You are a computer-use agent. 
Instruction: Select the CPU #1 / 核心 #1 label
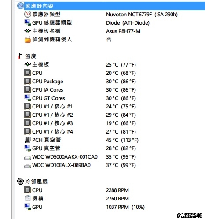pos(52,107)
